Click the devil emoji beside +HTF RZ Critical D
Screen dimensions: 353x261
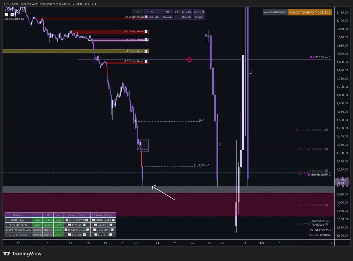[309, 175]
